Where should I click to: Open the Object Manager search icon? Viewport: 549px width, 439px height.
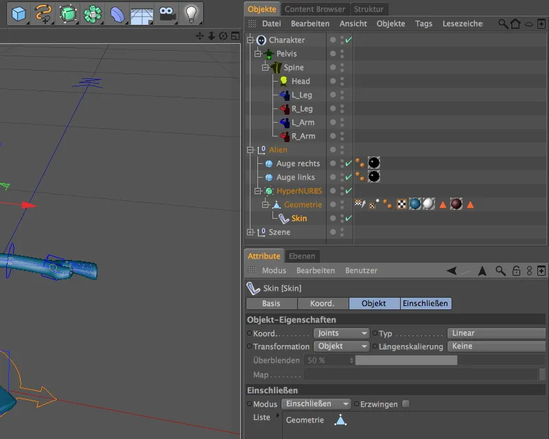(503, 24)
